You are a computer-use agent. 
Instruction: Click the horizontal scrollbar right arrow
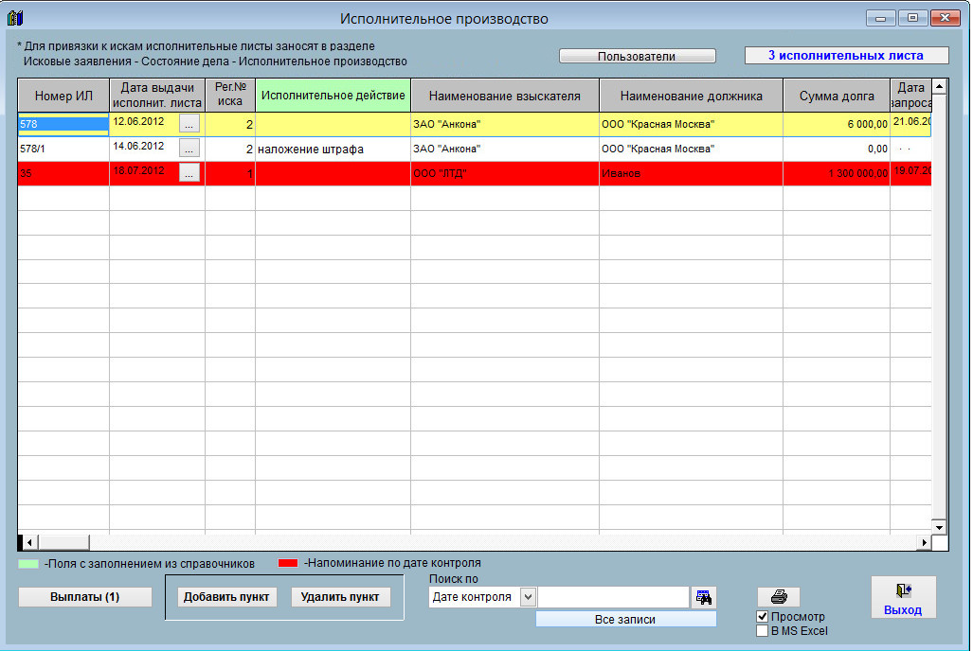tap(924, 542)
